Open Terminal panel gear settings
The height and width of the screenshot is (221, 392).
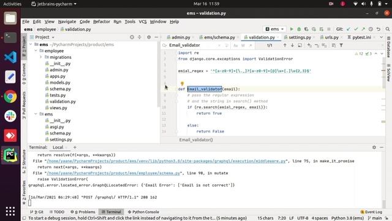[x=374, y=147]
